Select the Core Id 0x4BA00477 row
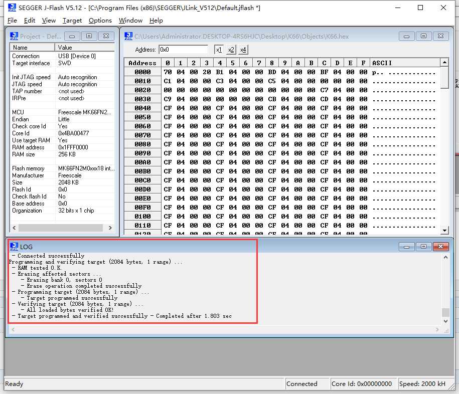Viewport: 459px width, 394px height. click(x=62, y=133)
